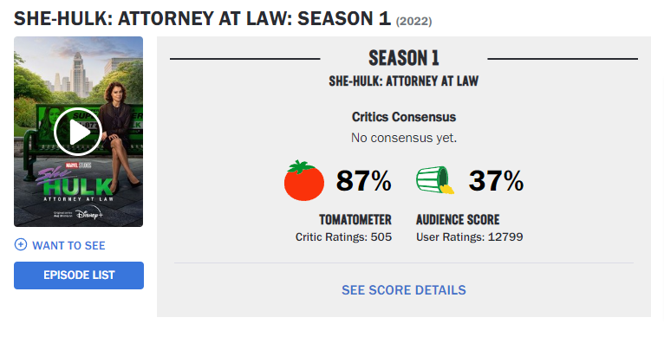The height and width of the screenshot is (337, 664).
Task: Select the AUDIENCE SCORE label
Action: click(458, 219)
